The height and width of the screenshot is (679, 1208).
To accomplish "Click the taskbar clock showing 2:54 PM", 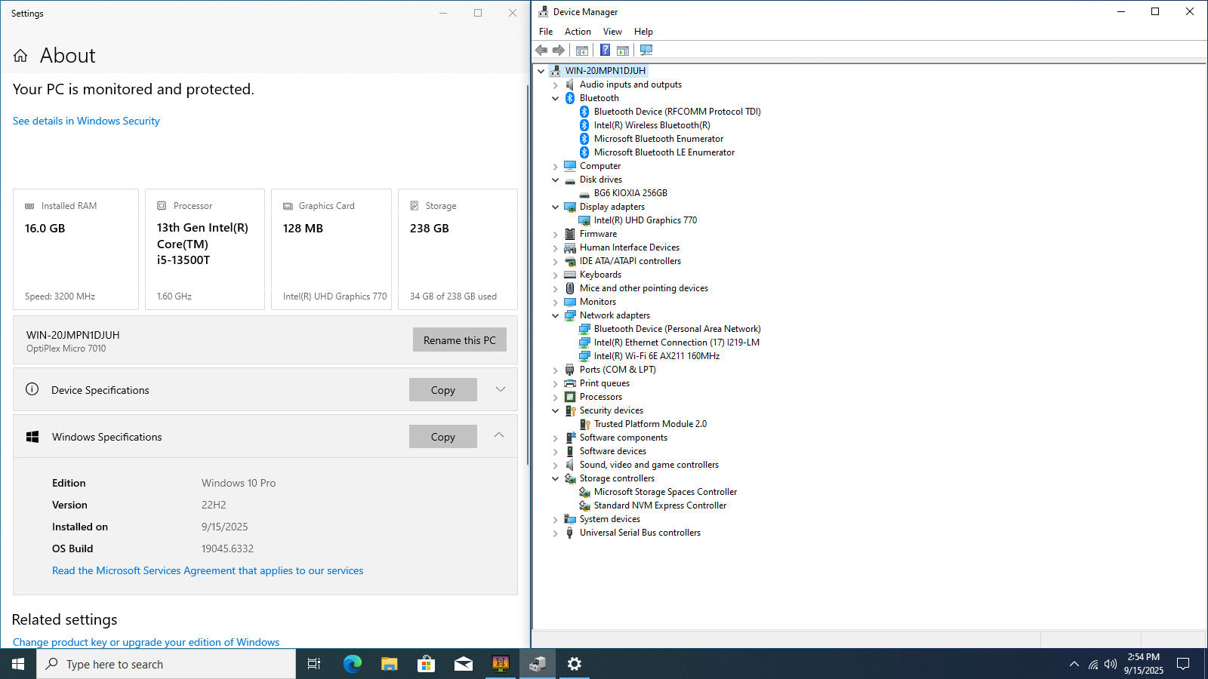I will (1143, 664).
